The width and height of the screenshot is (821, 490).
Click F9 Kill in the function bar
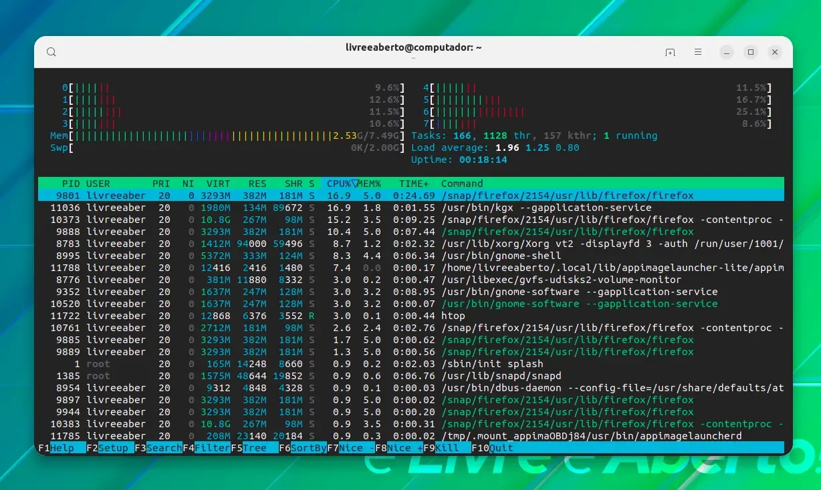tap(447, 448)
